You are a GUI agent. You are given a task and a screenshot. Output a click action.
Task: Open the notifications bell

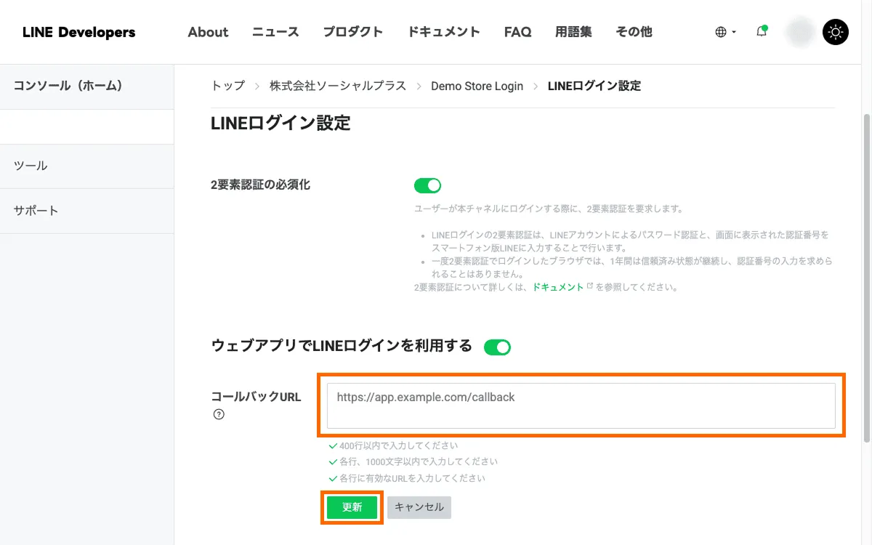point(762,31)
